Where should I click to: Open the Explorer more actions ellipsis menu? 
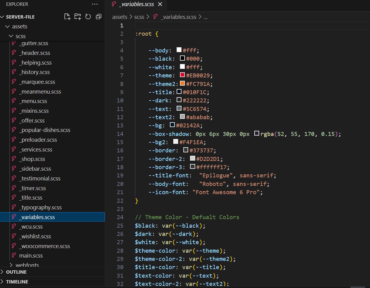[95, 4]
